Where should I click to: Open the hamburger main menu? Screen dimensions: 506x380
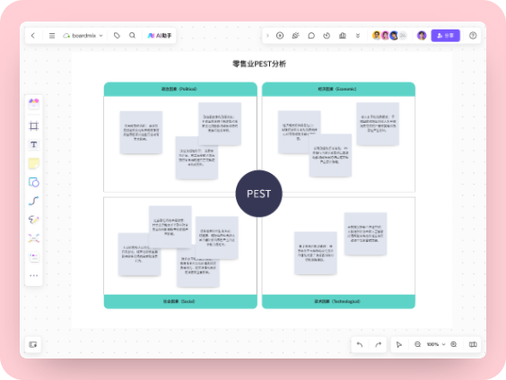[52, 36]
